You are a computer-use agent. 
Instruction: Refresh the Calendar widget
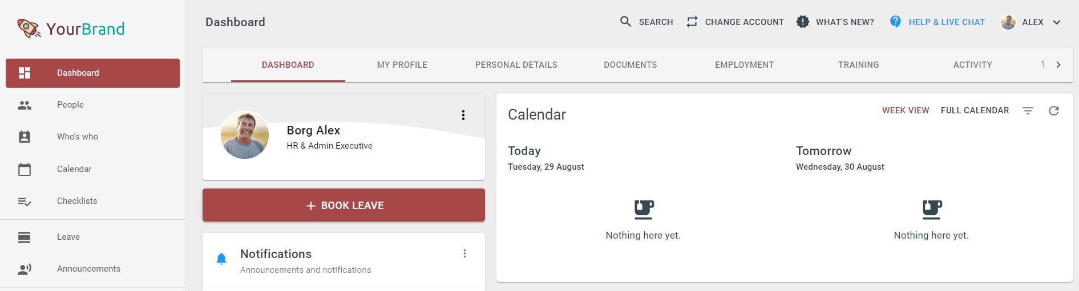point(1054,110)
